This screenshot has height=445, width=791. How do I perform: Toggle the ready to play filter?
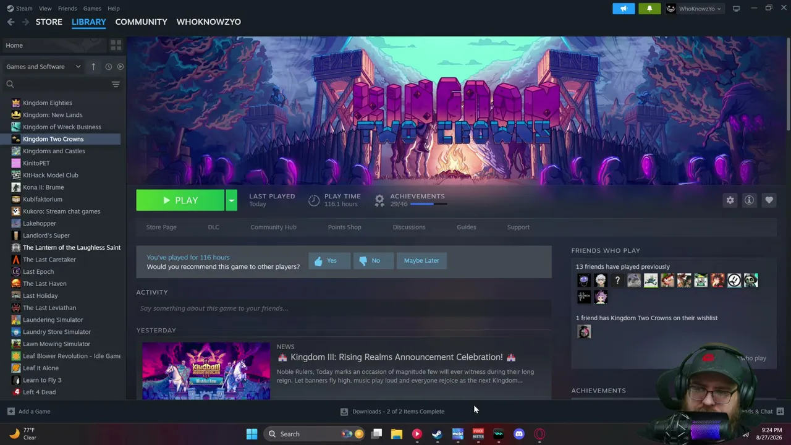coord(121,67)
